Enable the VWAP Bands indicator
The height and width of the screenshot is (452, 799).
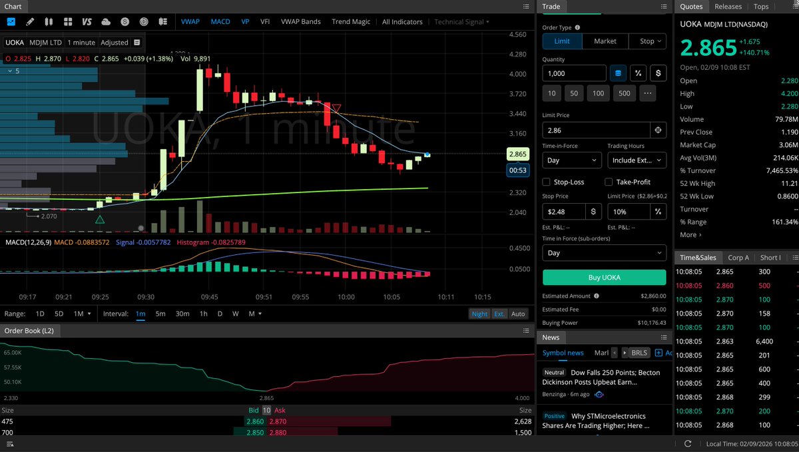pyautogui.click(x=300, y=21)
